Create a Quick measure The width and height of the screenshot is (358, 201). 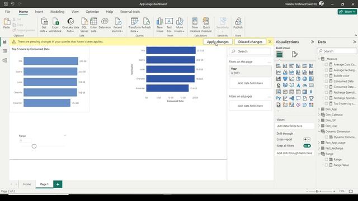(x=206, y=25)
